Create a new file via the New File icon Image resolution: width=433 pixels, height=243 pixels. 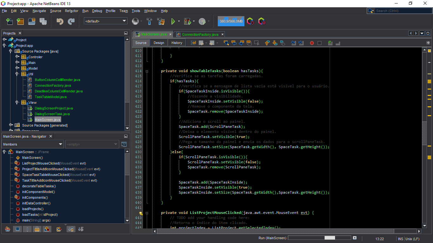pos(9,21)
